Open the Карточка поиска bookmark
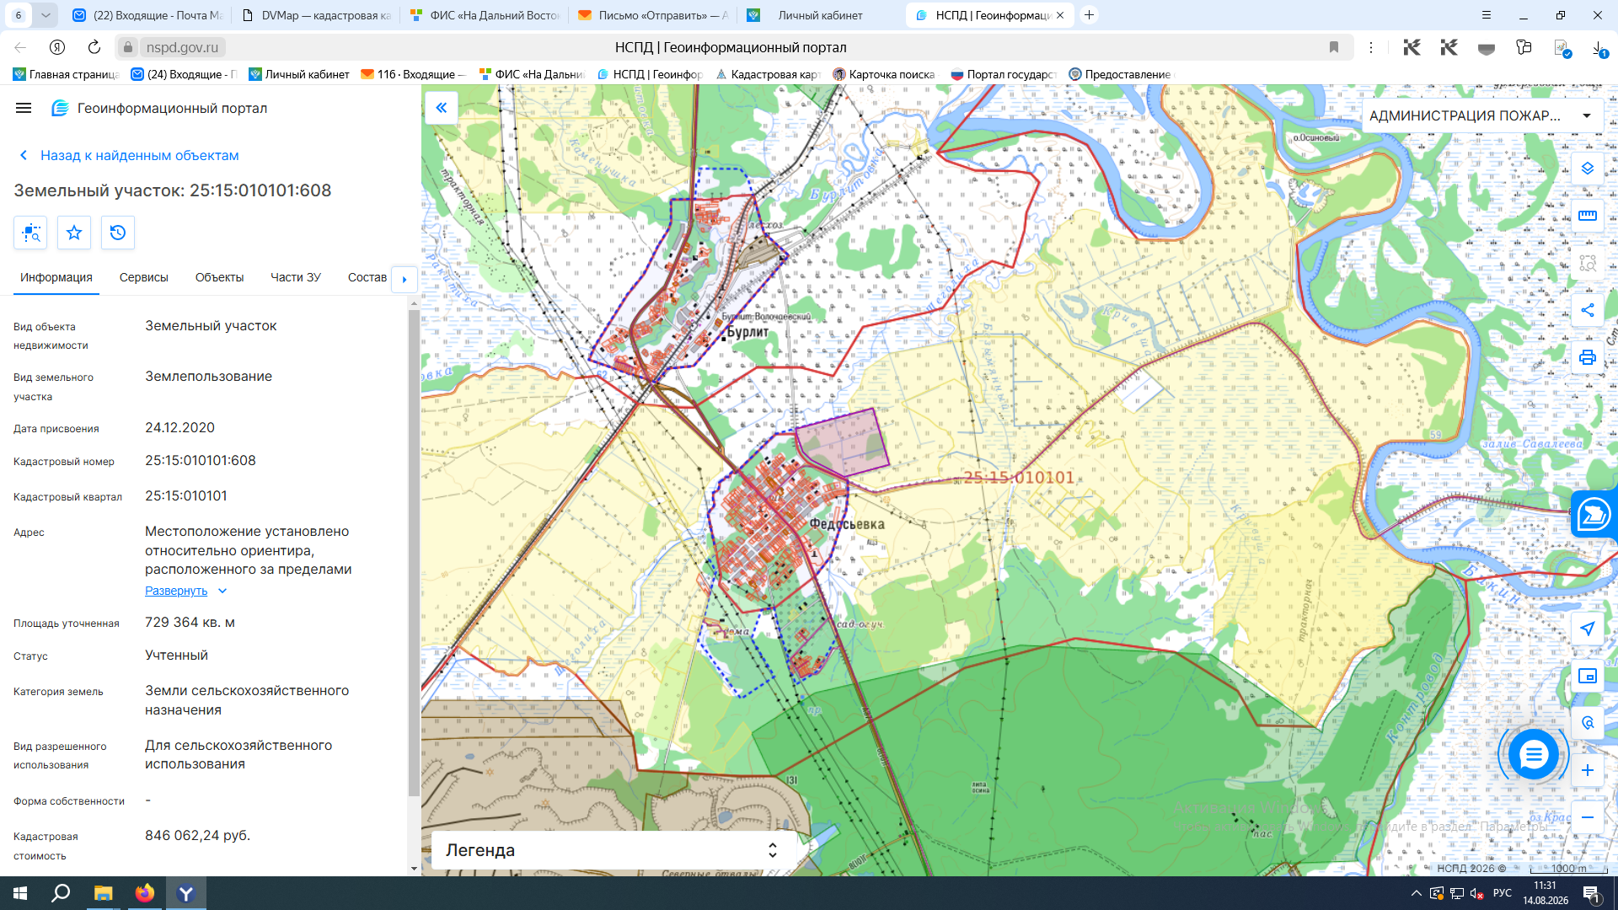This screenshot has height=910, width=1618. click(884, 74)
